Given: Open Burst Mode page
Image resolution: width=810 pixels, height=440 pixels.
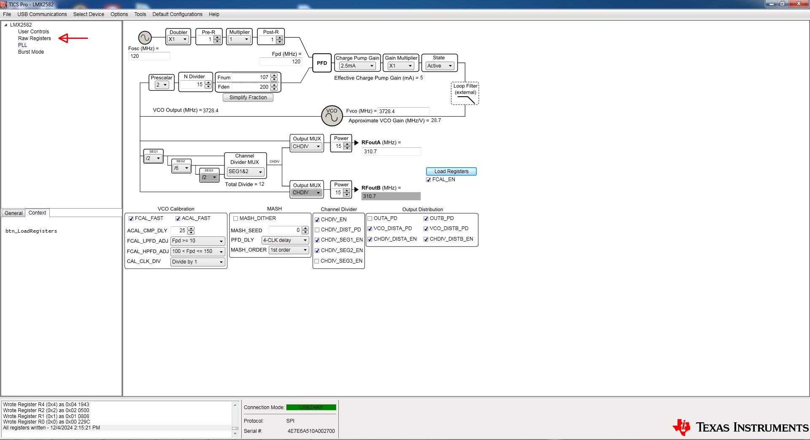Looking at the screenshot, I should click(x=31, y=52).
